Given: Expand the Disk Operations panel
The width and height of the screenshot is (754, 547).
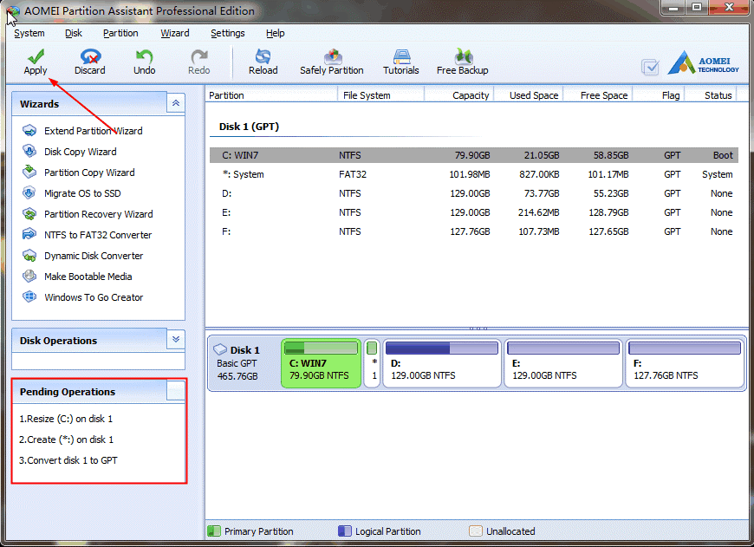Looking at the screenshot, I should click(176, 339).
